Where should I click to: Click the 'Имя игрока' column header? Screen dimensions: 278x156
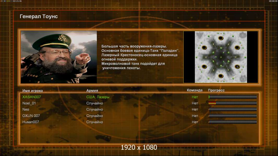coord(32,91)
